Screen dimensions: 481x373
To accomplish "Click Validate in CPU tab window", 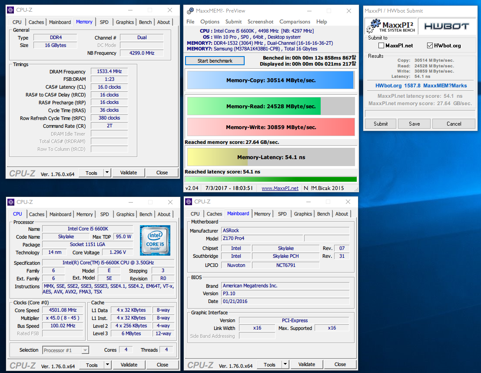I will [x=129, y=365].
